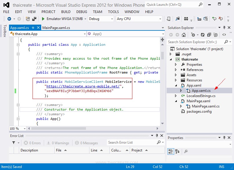Switch to the MainPage.xaml.cs tab

click(56, 28)
